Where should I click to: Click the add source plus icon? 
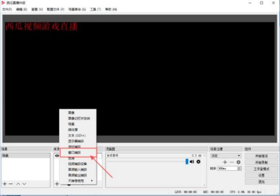pyautogui.click(x=57, y=184)
